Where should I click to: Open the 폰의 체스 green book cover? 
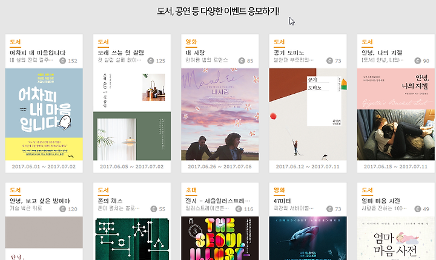(132, 238)
